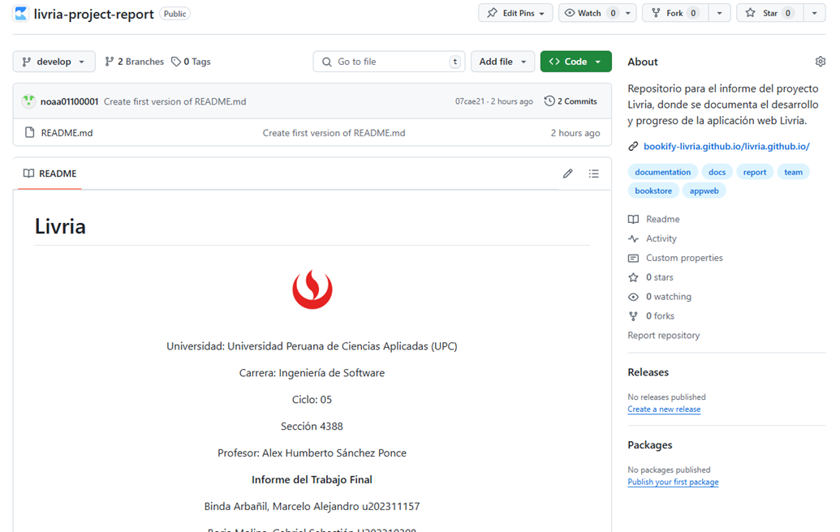The image size is (840, 532).
Task: Click the Readme book icon in About
Action: tap(633, 219)
